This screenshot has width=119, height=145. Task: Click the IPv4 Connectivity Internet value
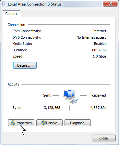tap(100, 31)
